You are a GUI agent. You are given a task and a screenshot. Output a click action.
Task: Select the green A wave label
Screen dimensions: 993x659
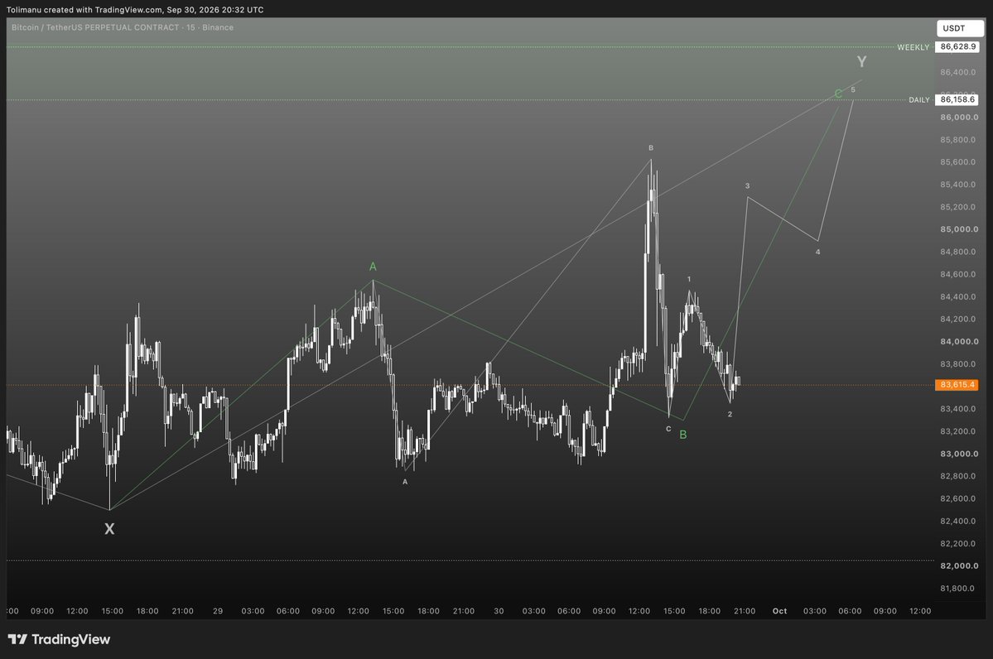(373, 267)
